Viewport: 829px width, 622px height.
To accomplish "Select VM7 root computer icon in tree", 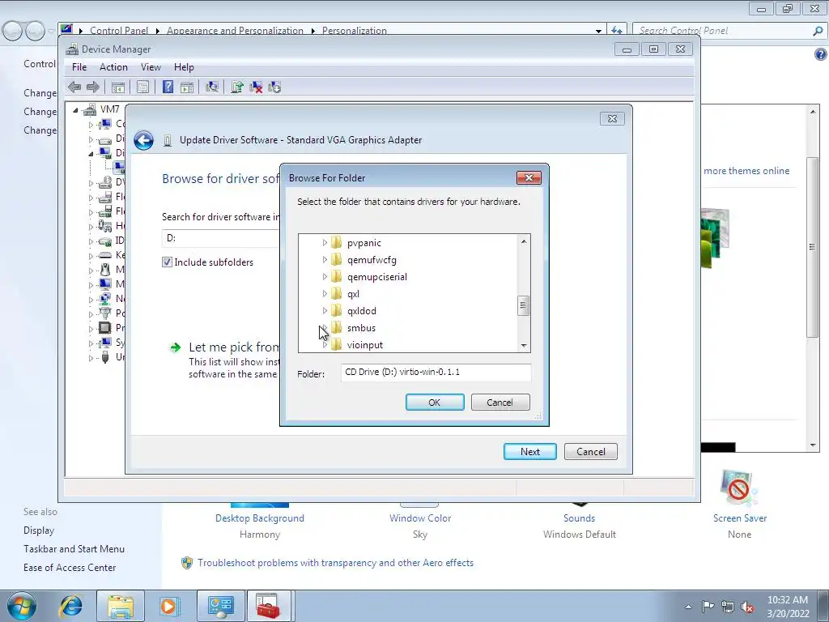I will (x=91, y=109).
